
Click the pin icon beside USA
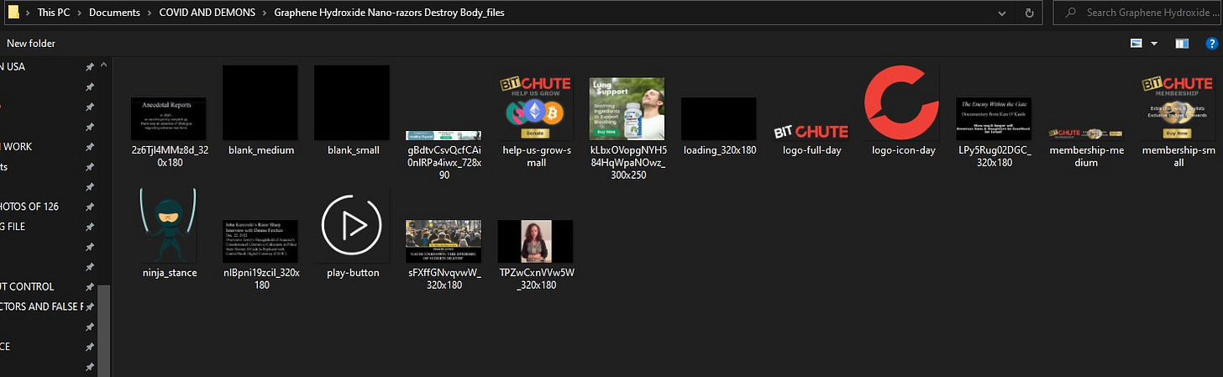coord(89,67)
